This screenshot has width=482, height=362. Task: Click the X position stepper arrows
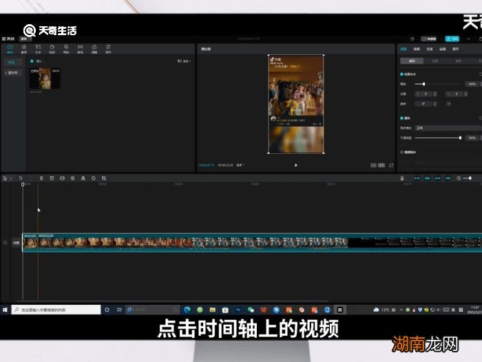435,94
